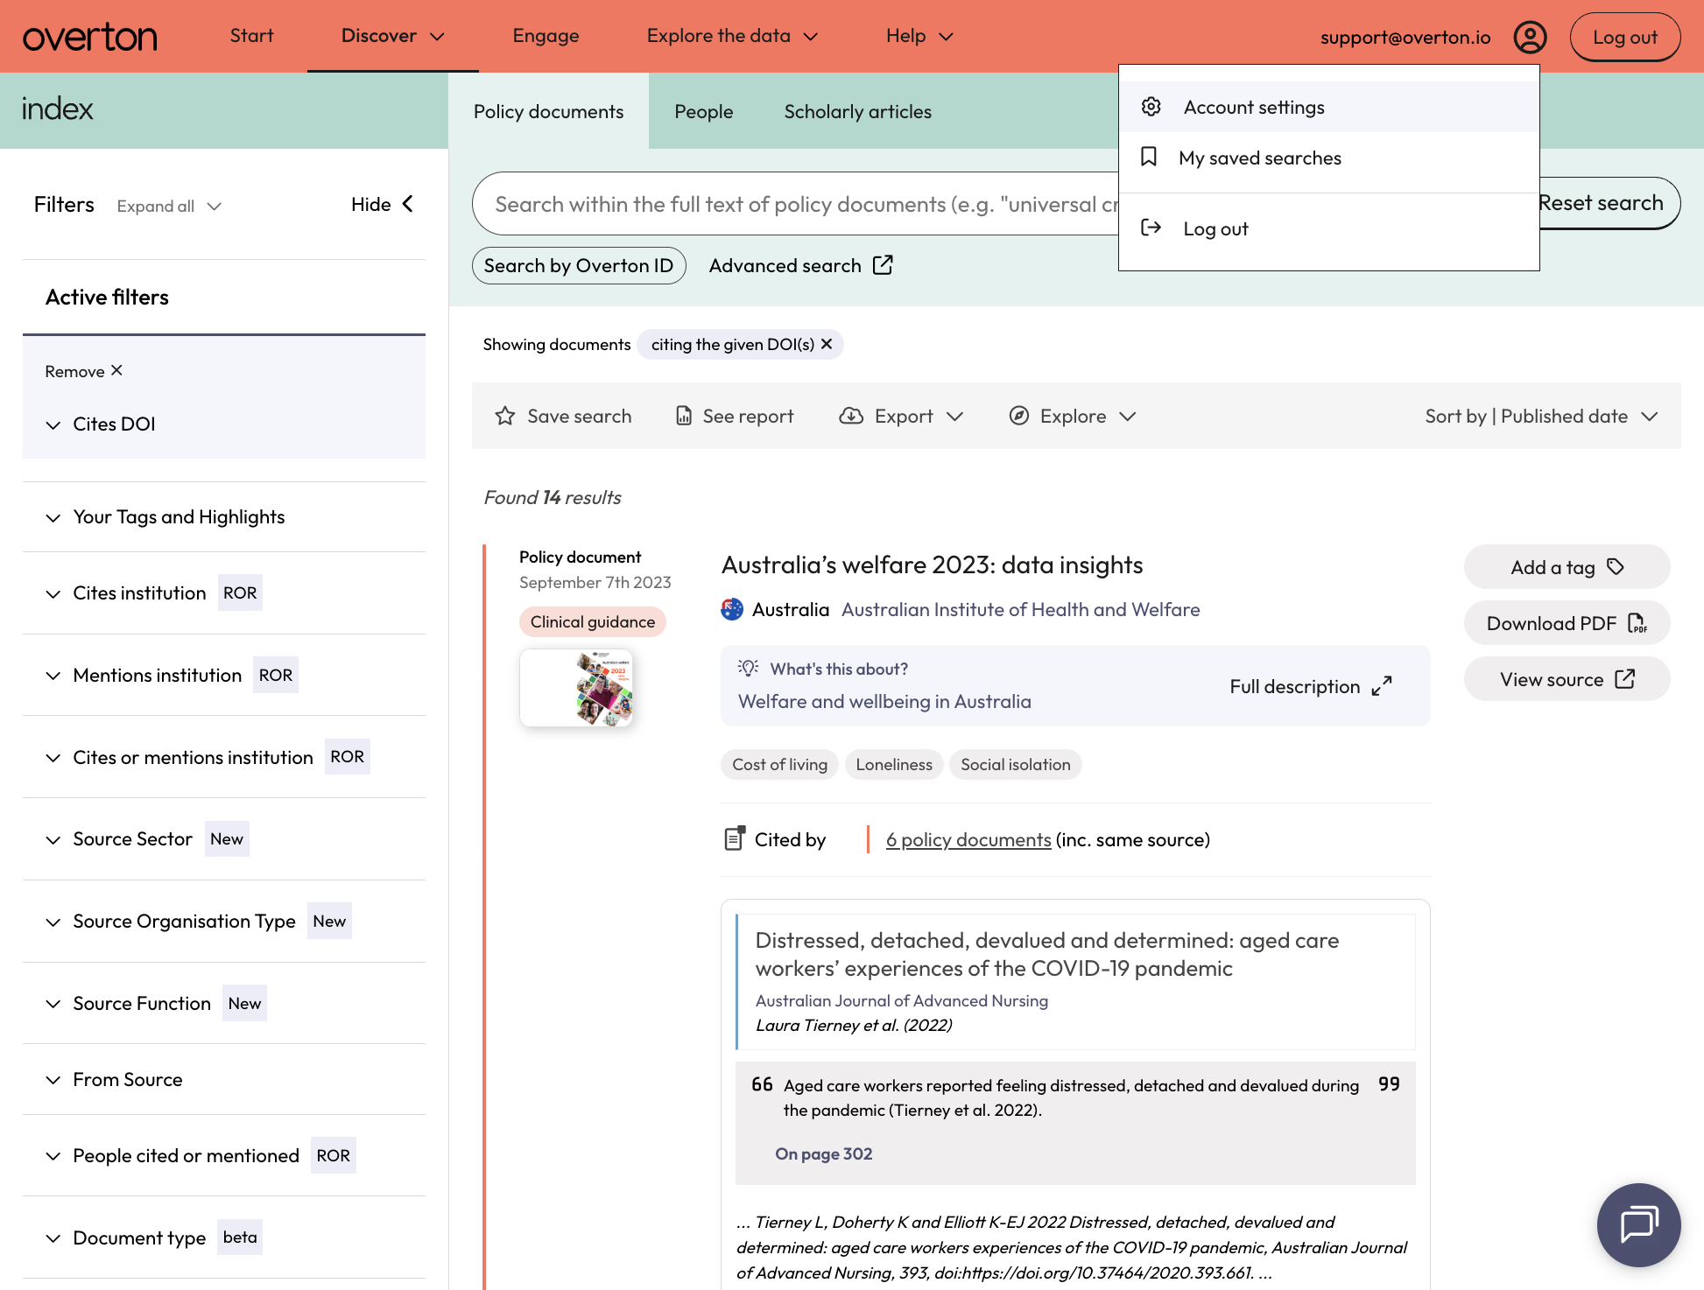Go to the Engage page
The image size is (1704, 1290).
pos(546,36)
